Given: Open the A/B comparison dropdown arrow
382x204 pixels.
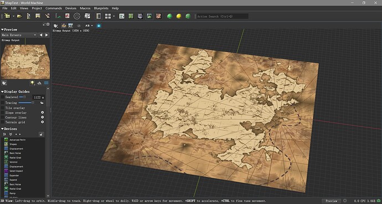Looking at the screenshot, I should coord(92,26).
